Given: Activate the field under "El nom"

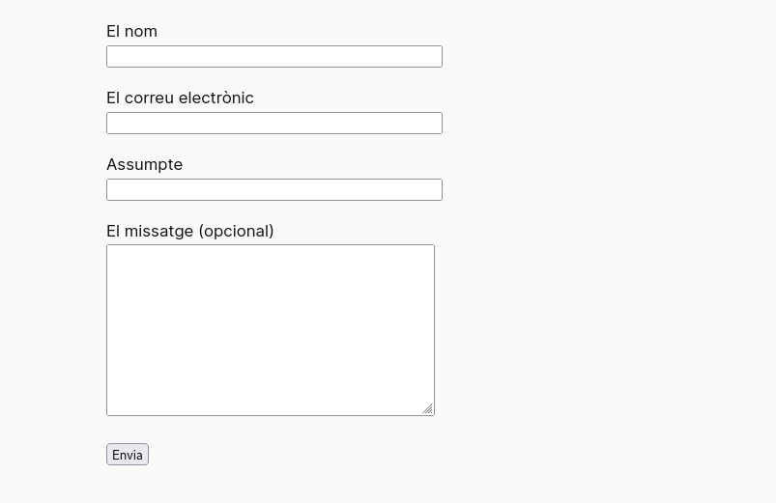Looking at the screenshot, I should pos(273,57).
